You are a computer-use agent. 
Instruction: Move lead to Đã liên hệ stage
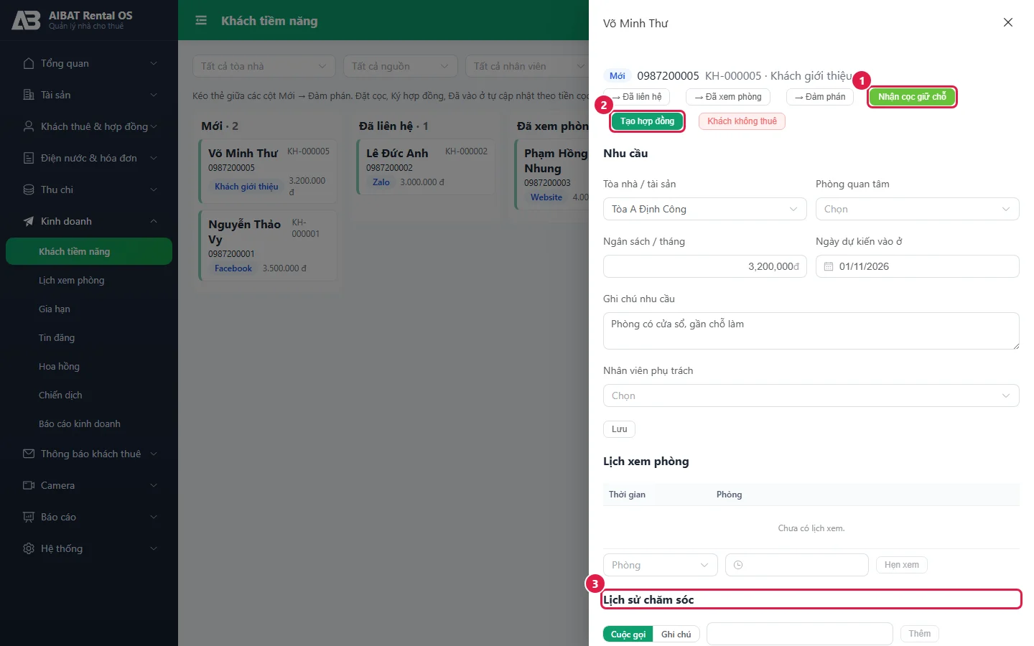pos(637,97)
